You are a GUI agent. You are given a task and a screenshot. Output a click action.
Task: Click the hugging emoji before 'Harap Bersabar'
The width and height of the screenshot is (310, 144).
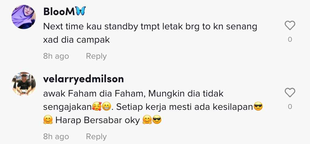[x=48, y=120]
